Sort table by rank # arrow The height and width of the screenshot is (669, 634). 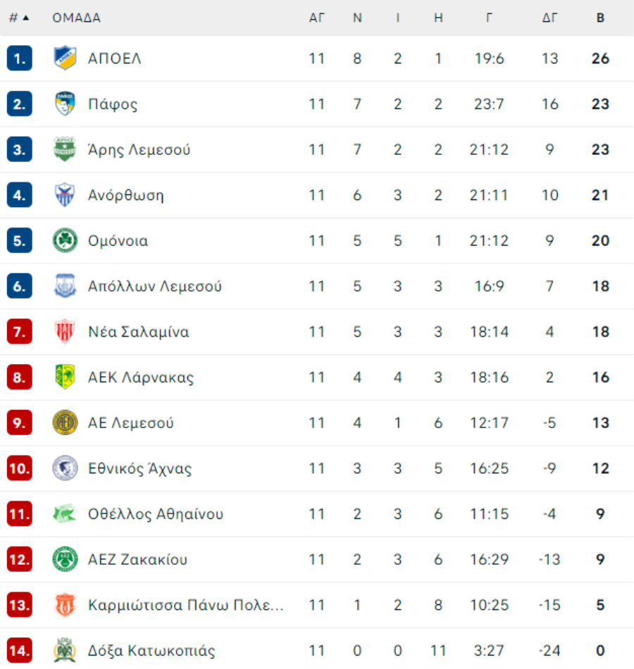pyautogui.click(x=19, y=18)
